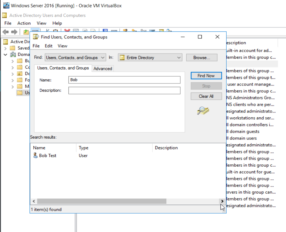Click the 'NS Administrators Gro...' row in main window
The image size is (286, 232).
(251, 98)
